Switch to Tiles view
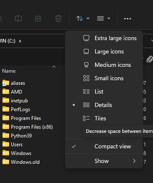 (x=104, y=118)
